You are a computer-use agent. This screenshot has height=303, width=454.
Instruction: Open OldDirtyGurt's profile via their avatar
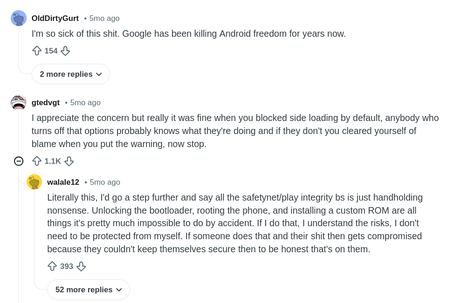point(19,18)
